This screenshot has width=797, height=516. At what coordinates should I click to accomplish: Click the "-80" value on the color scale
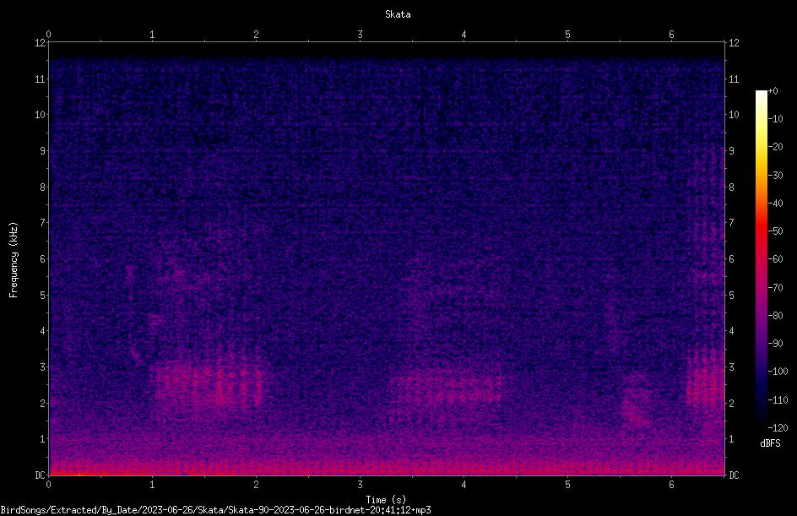[775, 316]
